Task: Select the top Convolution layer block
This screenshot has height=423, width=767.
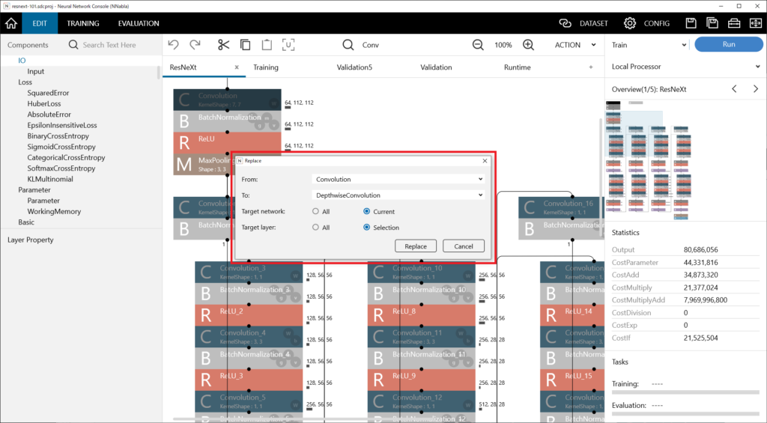Action: (x=227, y=100)
